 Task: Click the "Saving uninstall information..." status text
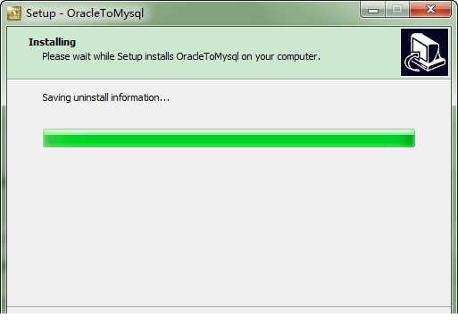pos(105,97)
